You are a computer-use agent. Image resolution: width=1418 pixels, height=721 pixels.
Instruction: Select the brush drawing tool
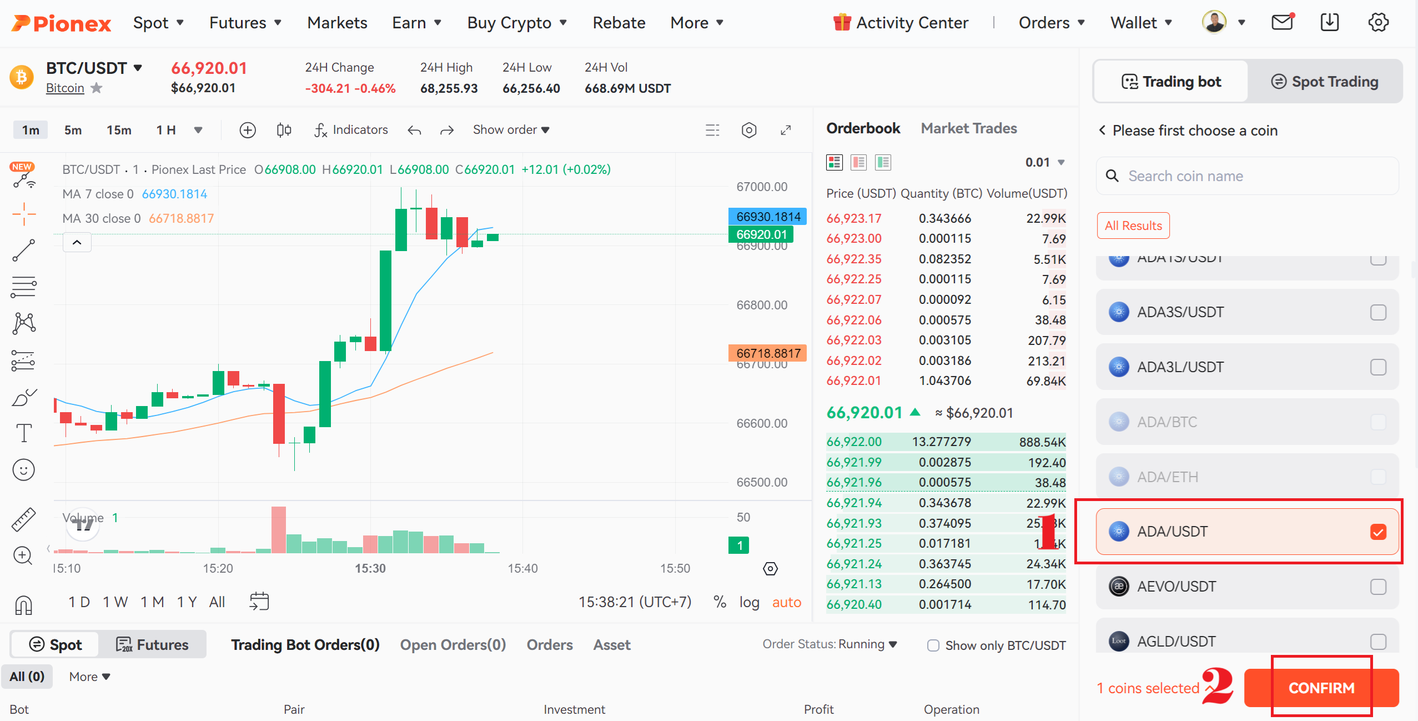24,397
